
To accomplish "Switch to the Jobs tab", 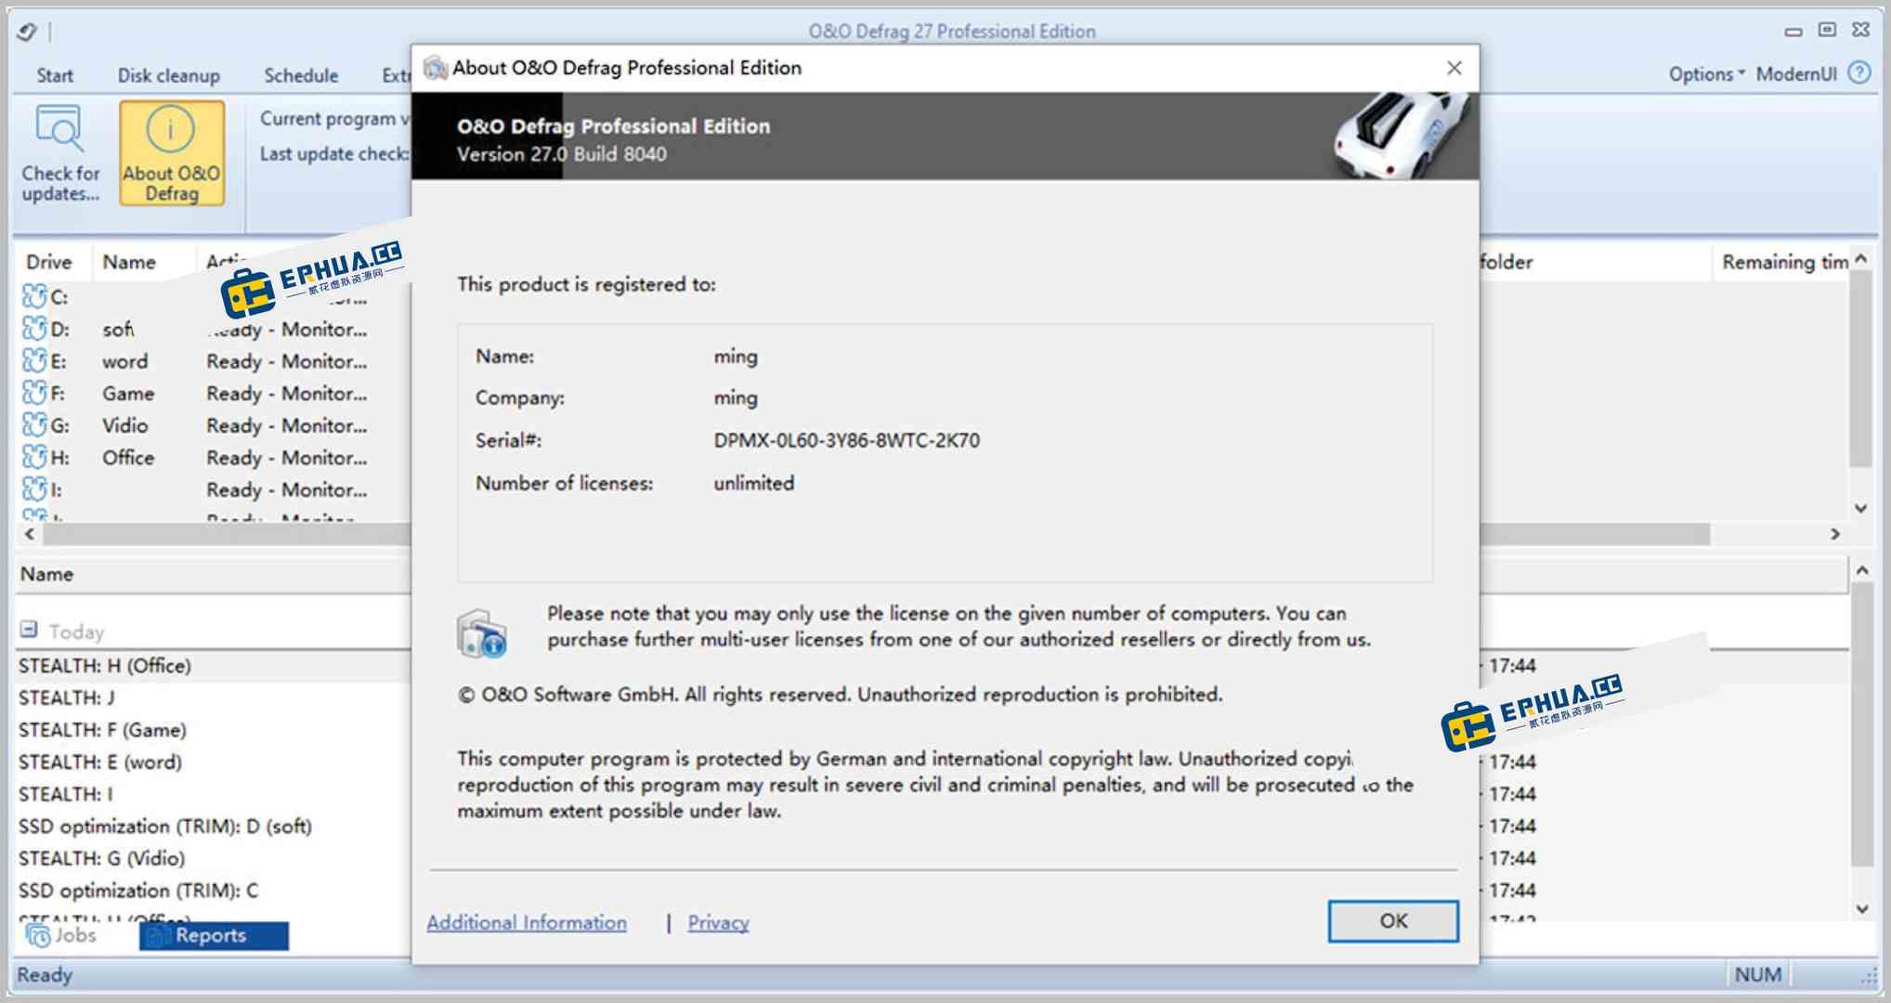I will click(61, 935).
